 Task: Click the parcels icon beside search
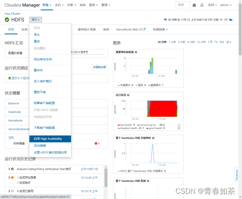click(194, 5)
